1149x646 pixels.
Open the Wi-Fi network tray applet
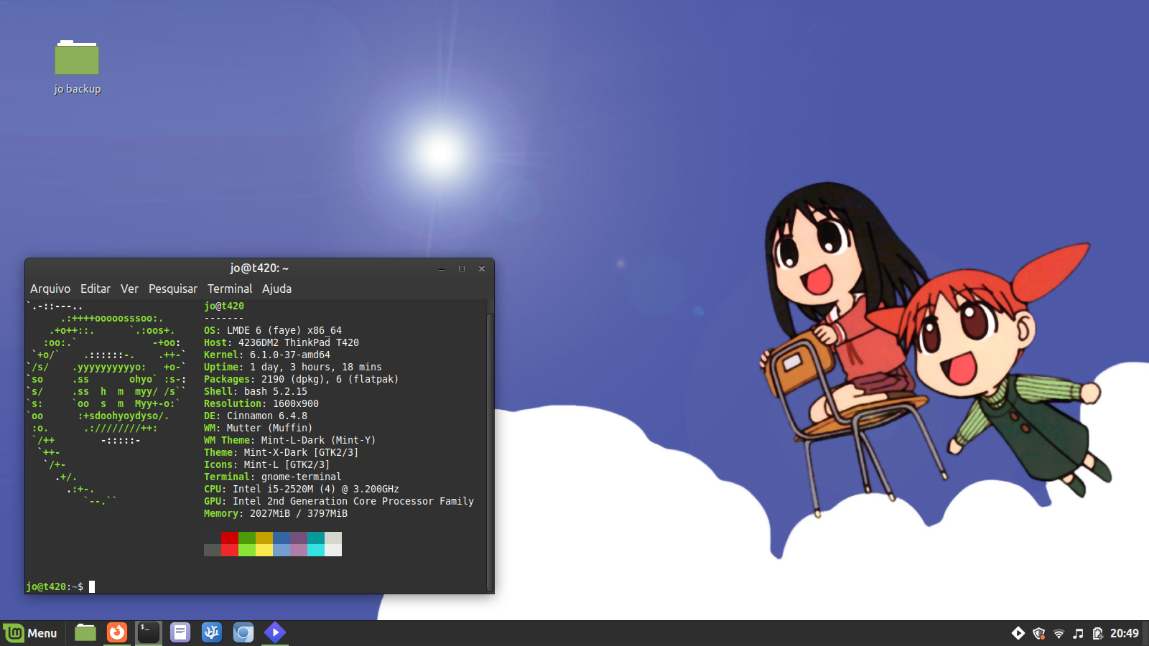coord(1059,633)
